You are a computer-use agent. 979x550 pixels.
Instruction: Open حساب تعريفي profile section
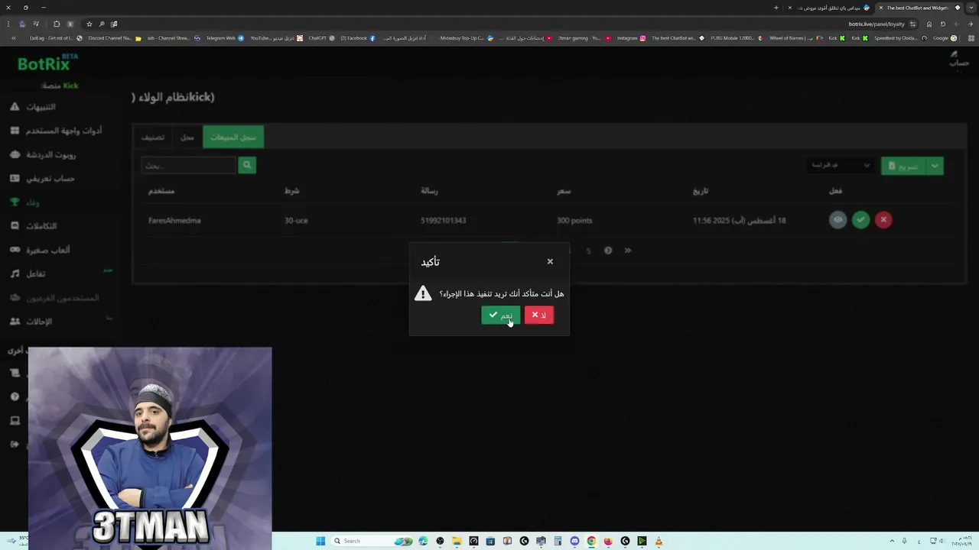[x=50, y=178]
